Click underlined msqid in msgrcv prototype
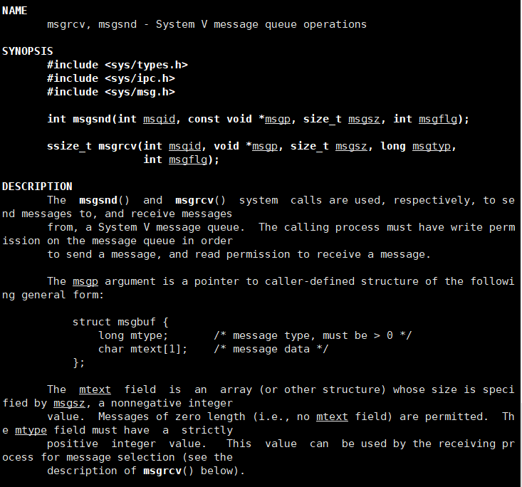The image size is (522, 487). point(184,147)
